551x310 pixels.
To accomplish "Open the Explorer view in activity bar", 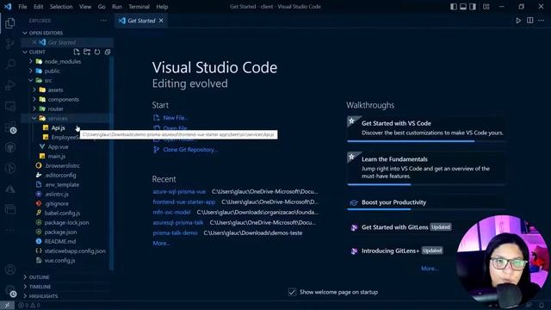I will click(x=10, y=23).
